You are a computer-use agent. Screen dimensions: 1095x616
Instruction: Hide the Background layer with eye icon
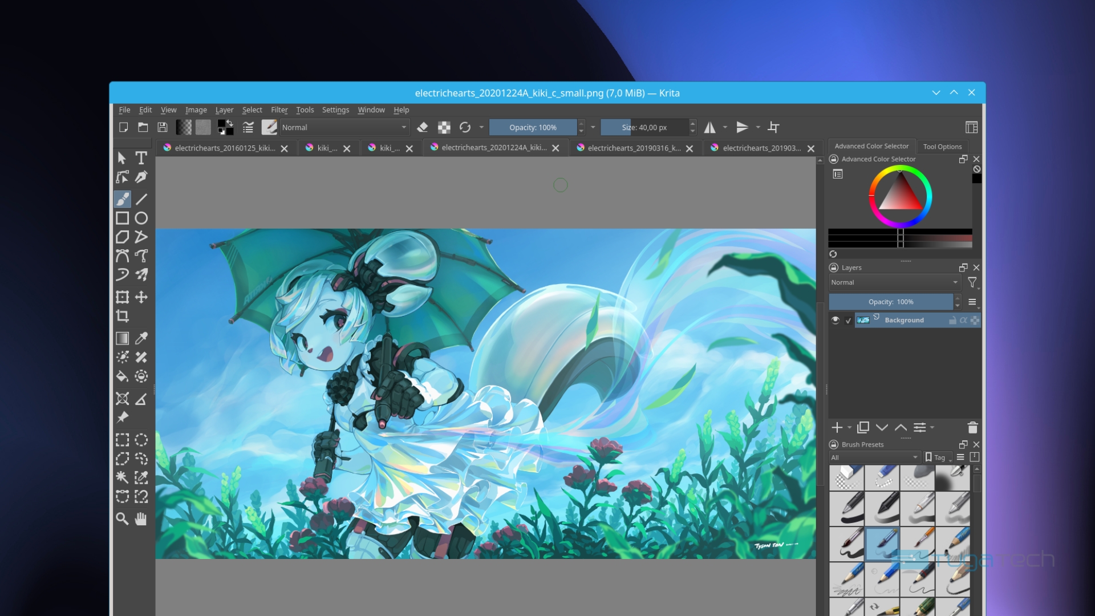836,320
